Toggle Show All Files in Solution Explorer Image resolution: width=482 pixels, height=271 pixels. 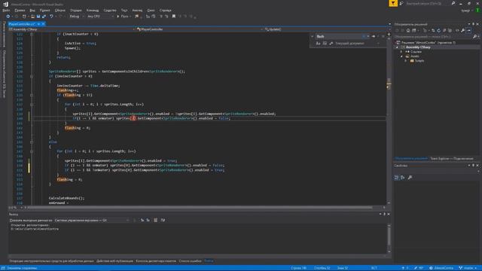pyautogui.click(x=450, y=30)
